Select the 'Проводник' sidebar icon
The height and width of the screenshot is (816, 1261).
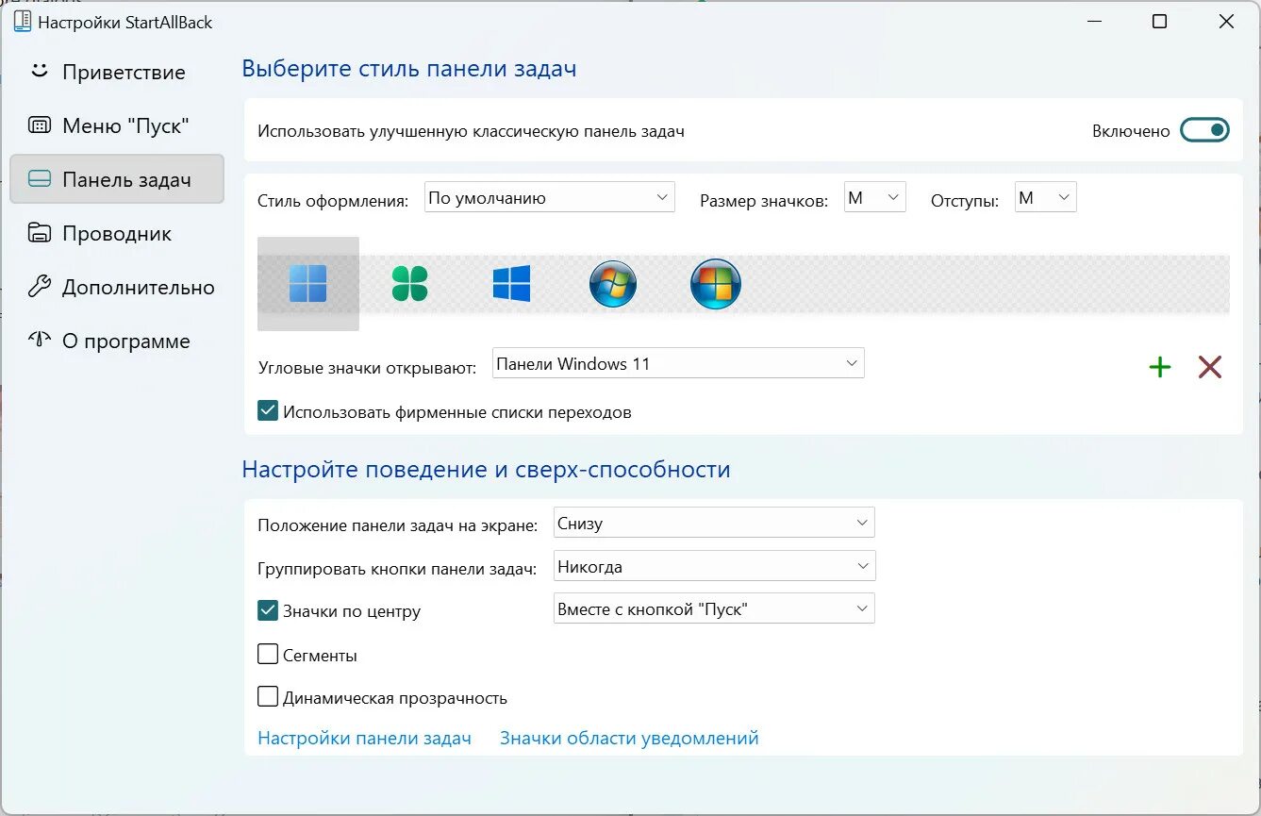[x=38, y=233]
